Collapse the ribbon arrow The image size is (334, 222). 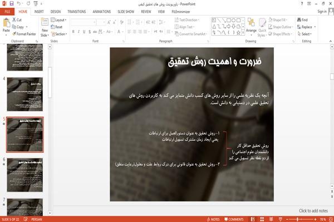click(x=330, y=41)
